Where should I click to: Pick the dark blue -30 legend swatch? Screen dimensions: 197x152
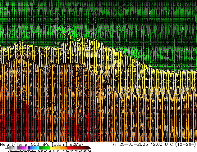[29, 148]
